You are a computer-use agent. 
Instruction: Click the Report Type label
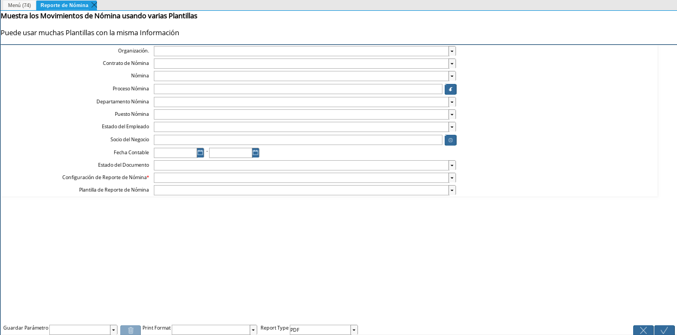tap(275, 328)
